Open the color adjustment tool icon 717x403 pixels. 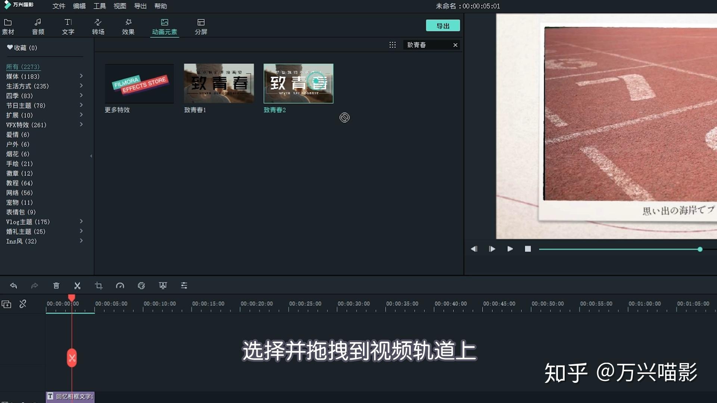pos(141,285)
